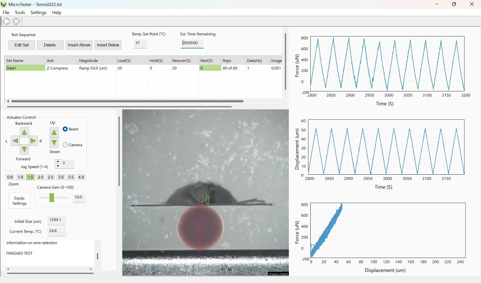Set zoom level to 2.0

[x=41, y=177]
